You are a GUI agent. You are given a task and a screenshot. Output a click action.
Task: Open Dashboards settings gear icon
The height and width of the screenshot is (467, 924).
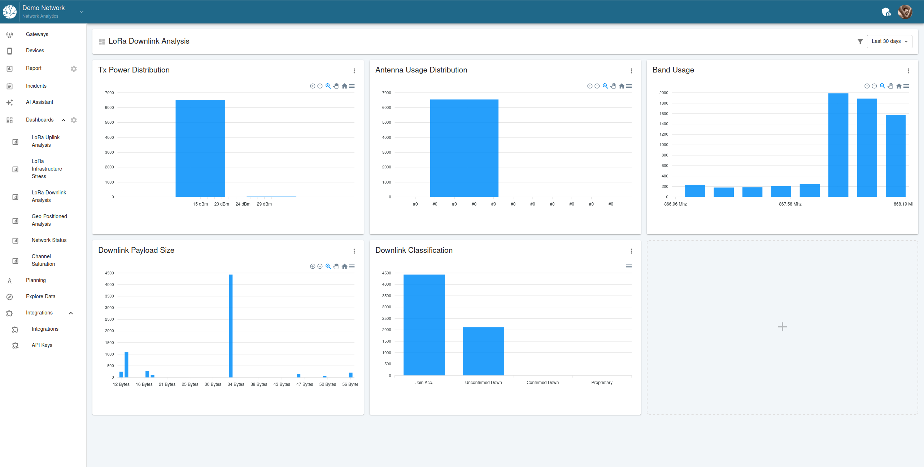point(74,120)
